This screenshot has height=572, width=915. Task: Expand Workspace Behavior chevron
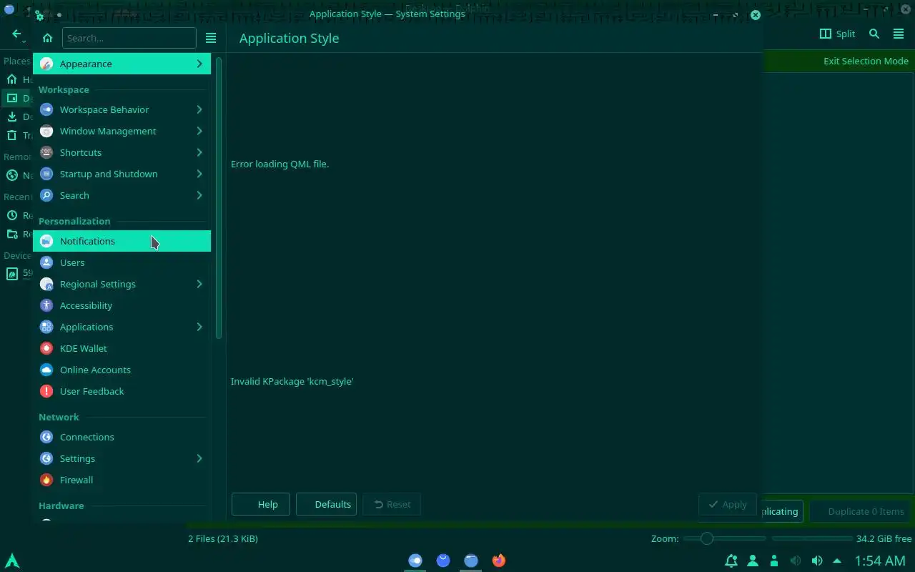(x=199, y=109)
